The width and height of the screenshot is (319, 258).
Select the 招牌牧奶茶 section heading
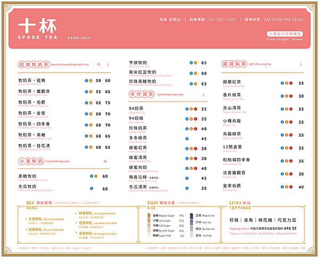tap(34, 64)
